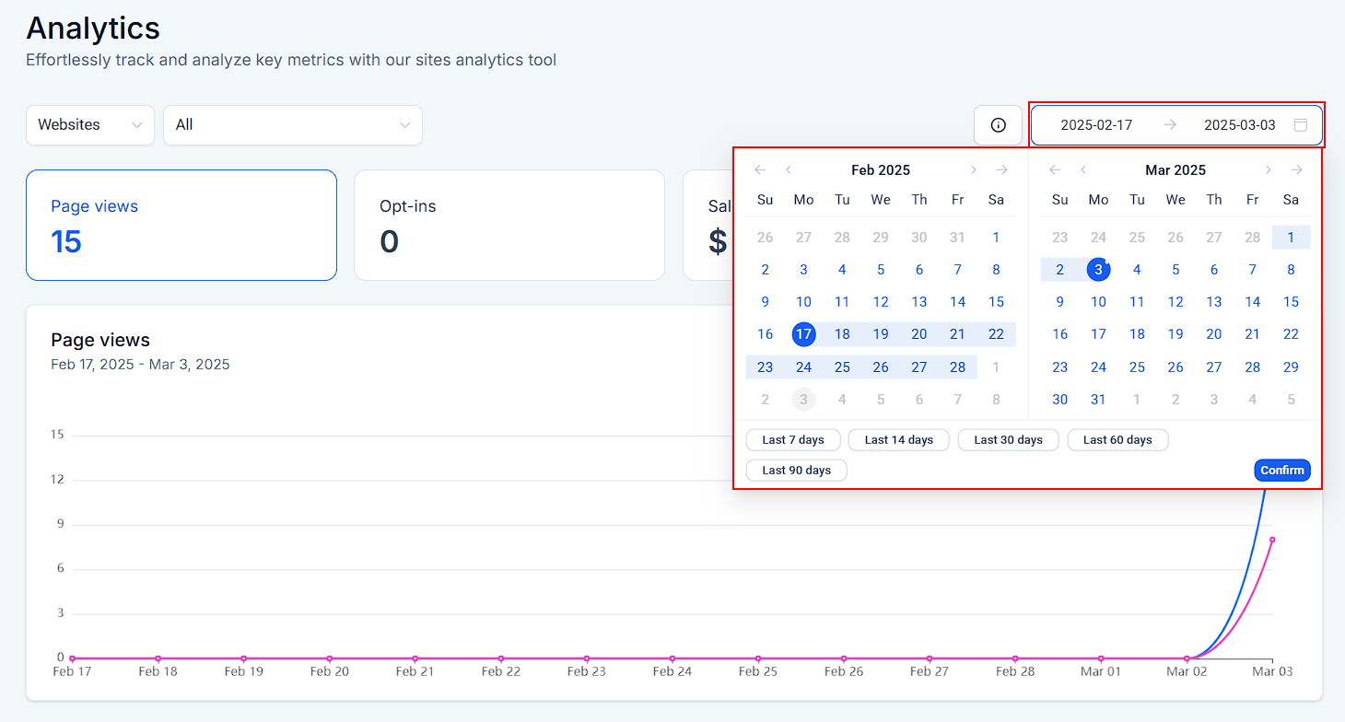Choose the Last 90 days preset

click(x=796, y=471)
